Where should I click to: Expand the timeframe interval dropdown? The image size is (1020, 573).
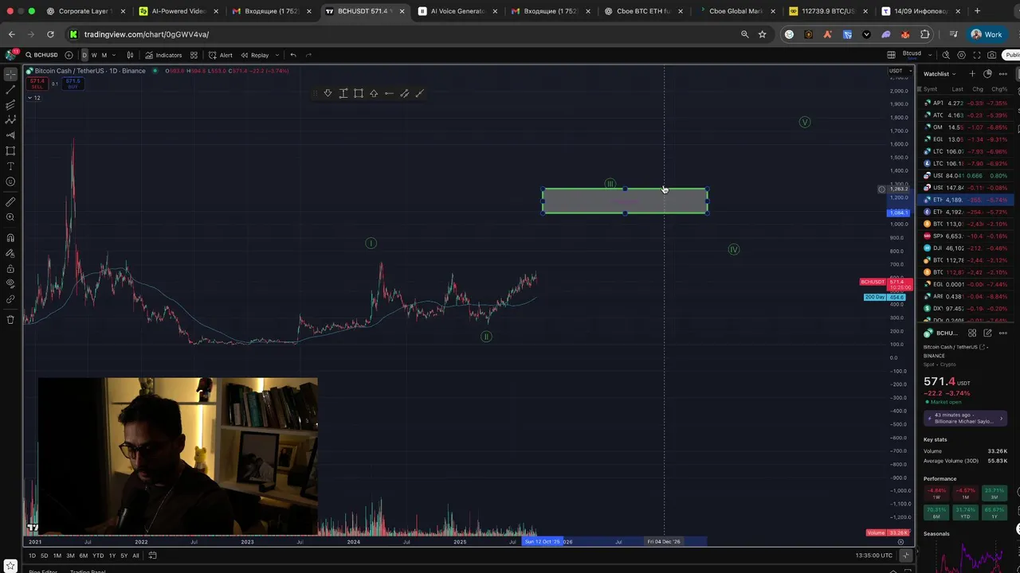(x=113, y=55)
